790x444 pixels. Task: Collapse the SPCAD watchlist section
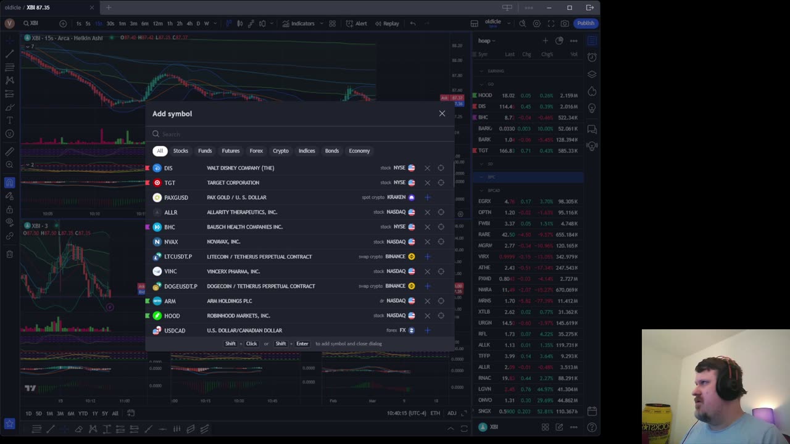(x=482, y=191)
